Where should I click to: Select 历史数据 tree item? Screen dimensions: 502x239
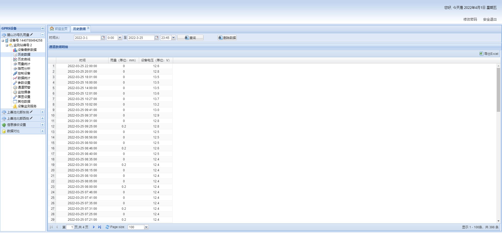click(x=24, y=55)
